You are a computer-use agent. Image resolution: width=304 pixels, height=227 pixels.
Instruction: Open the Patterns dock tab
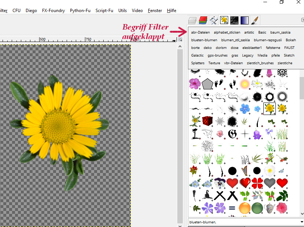tap(234, 20)
